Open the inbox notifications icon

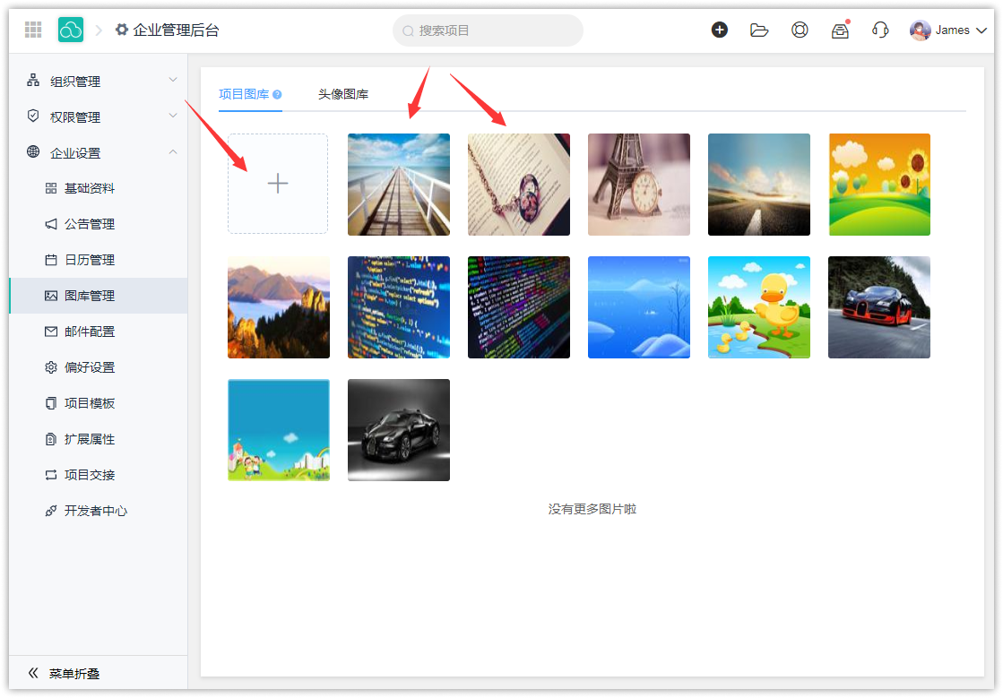pyautogui.click(x=841, y=30)
